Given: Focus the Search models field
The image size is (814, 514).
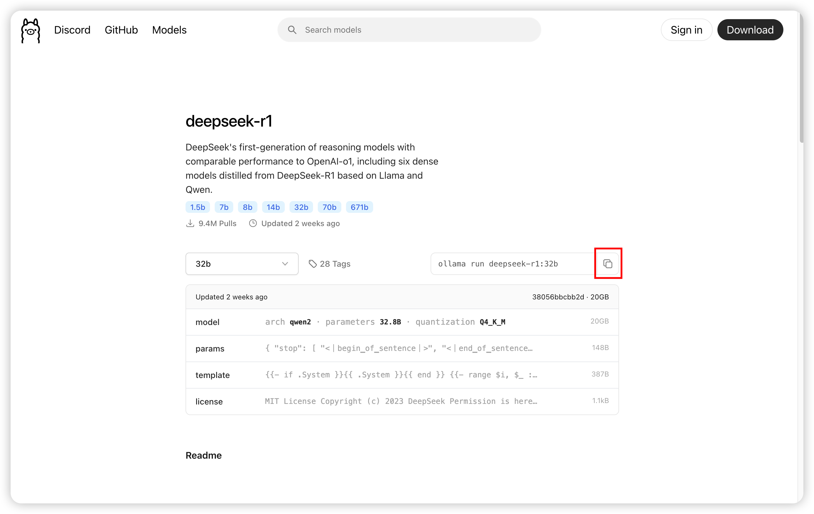Looking at the screenshot, I should (x=409, y=30).
